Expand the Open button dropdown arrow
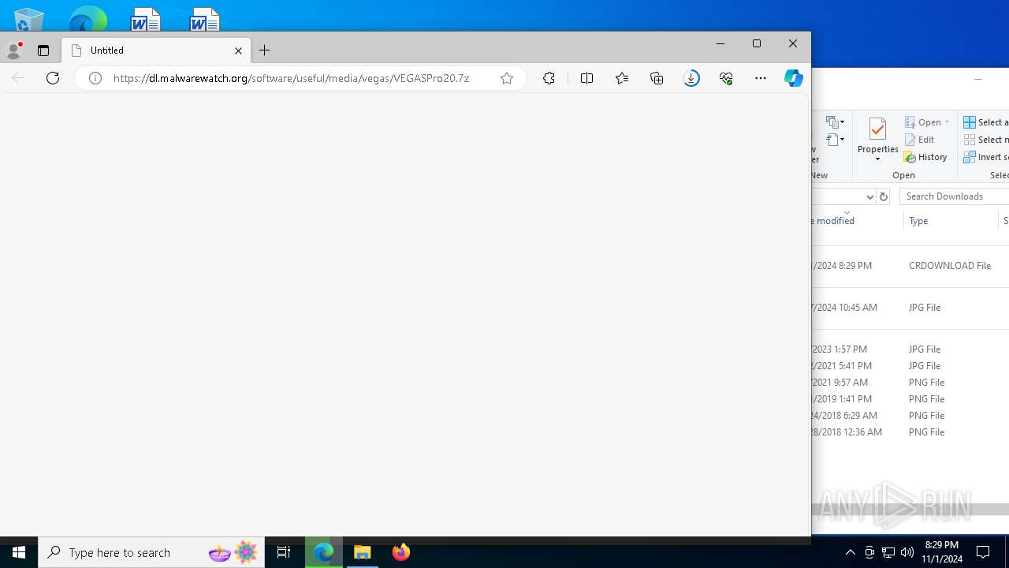The height and width of the screenshot is (568, 1009). (x=948, y=122)
